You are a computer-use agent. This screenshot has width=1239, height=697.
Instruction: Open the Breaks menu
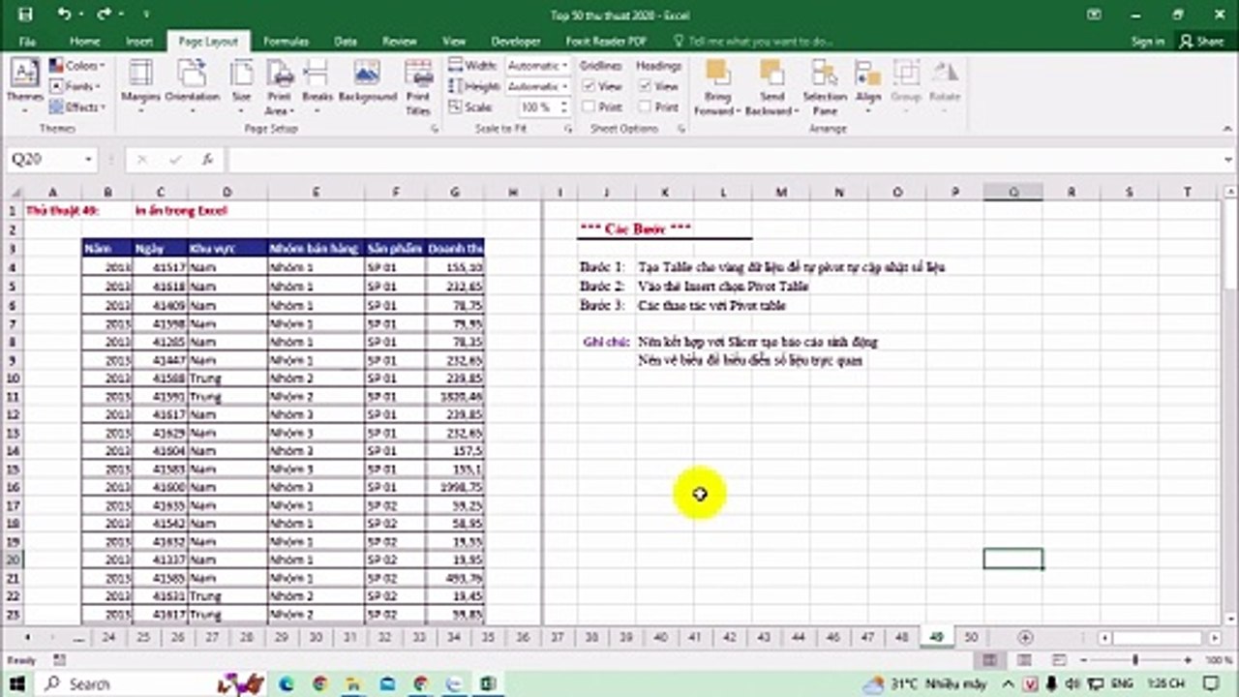[x=317, y=85]
